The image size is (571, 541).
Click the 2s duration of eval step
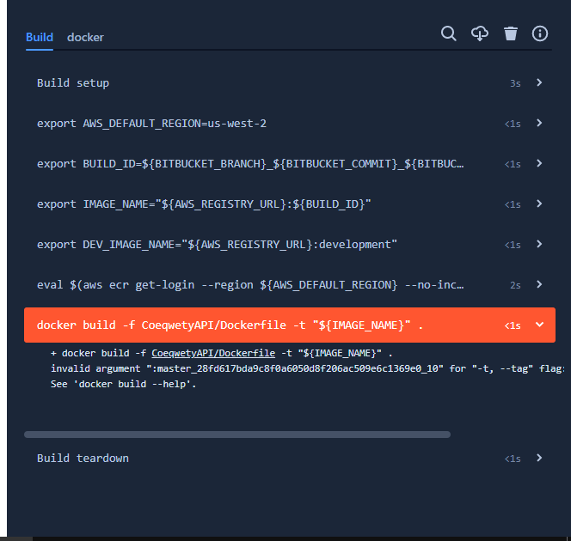(515, 285)
